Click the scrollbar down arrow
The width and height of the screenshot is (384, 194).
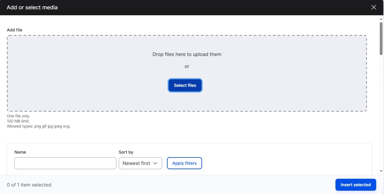point(381,171)
